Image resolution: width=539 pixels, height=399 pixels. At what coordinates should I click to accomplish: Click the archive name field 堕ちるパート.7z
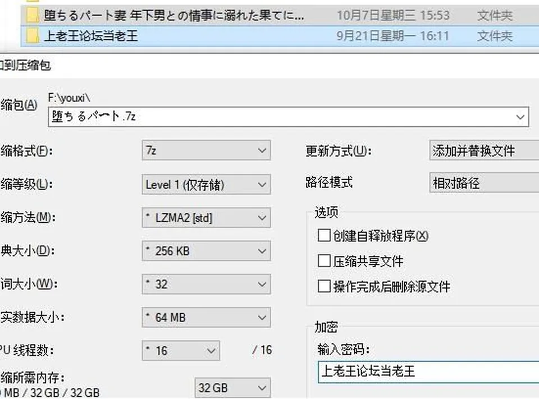(x=289, y=117)
